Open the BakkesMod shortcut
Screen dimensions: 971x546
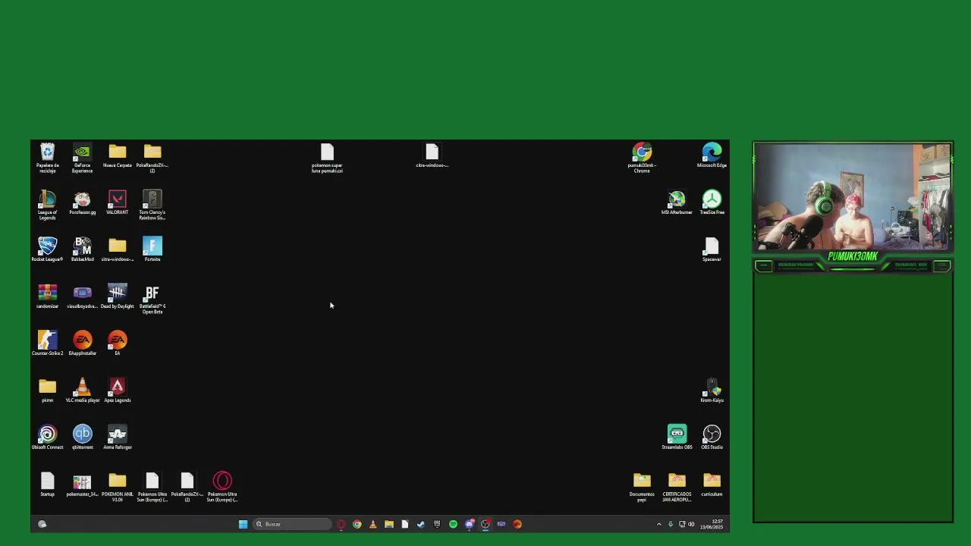pos(82,249)
